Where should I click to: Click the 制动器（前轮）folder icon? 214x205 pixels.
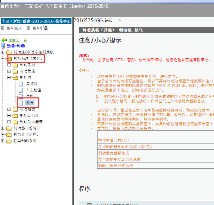(9, 128)
